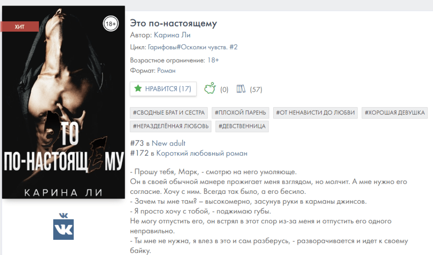
Task: Like the book with Нравится (17) button
Action: coord(163,89)
